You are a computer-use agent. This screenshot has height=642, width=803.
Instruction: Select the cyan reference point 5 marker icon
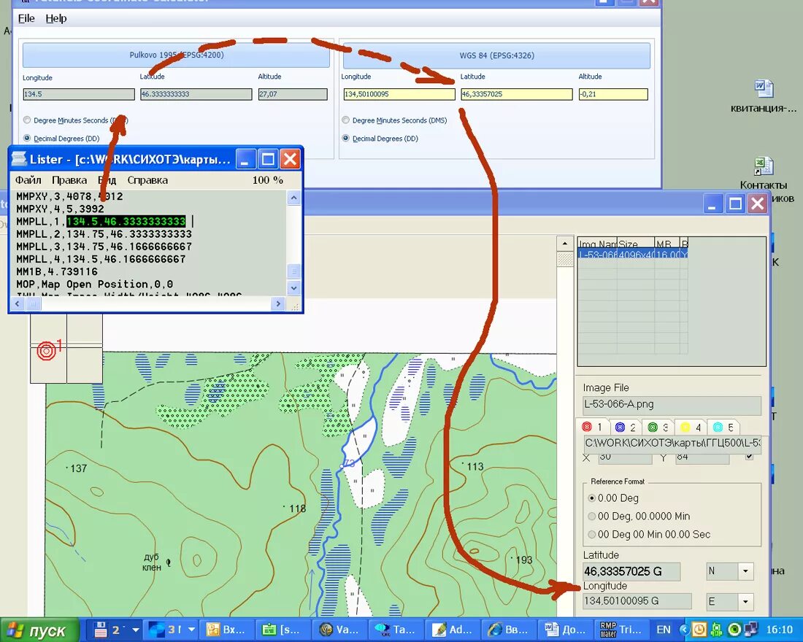point(718,427)
